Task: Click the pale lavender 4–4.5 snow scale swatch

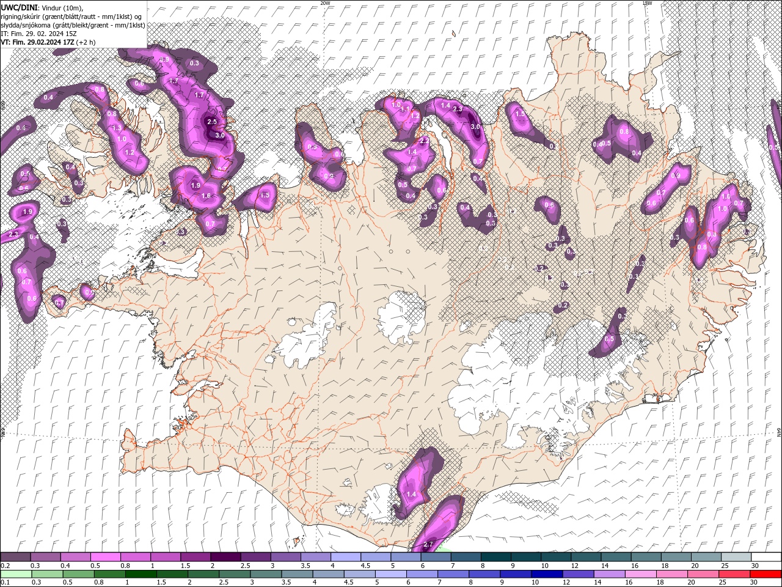Action: [346, 557]
